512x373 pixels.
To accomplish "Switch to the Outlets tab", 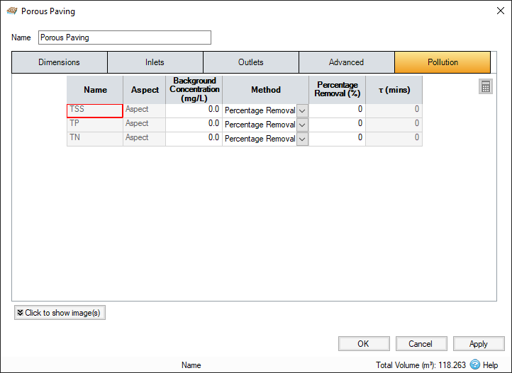I will (251, 62).
